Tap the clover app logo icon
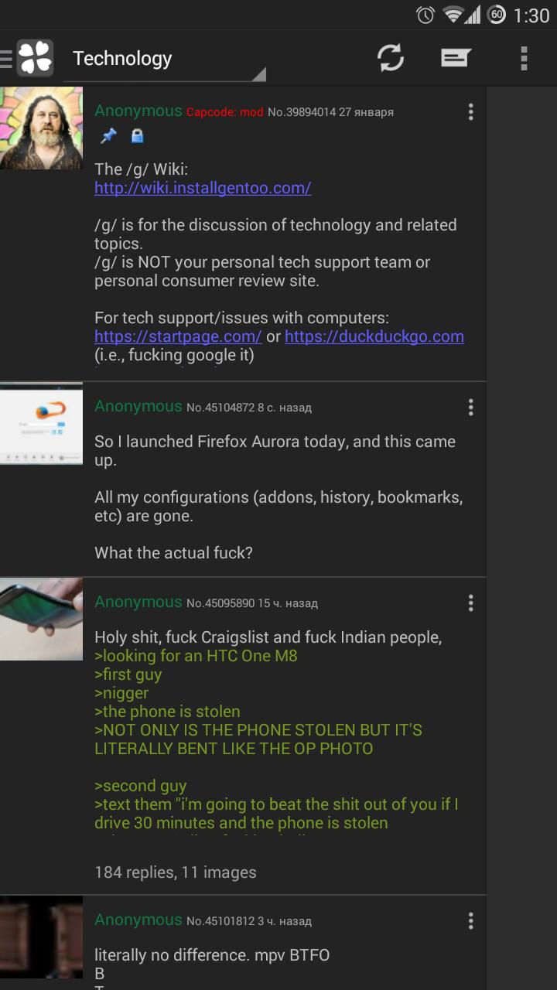This screenshot has height=990, width=557. pos(35,58)
